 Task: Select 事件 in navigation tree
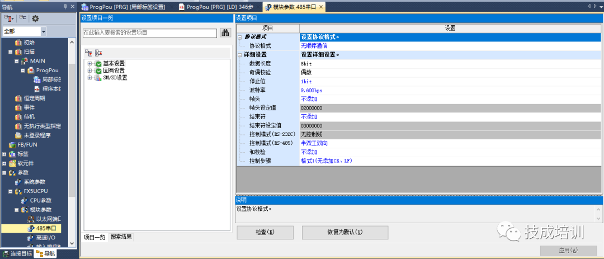29,107
